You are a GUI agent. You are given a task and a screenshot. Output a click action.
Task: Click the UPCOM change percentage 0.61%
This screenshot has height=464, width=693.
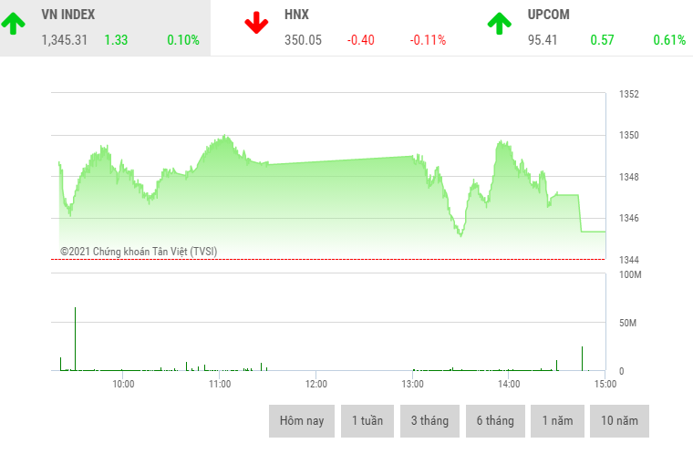[x=669, y=40]
